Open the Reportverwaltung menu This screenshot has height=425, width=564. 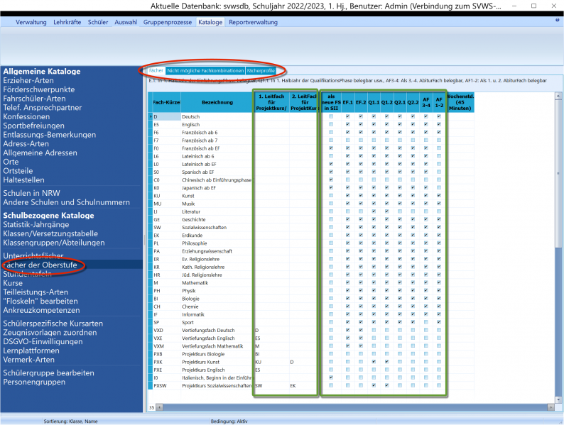click(x=253, y=22)
